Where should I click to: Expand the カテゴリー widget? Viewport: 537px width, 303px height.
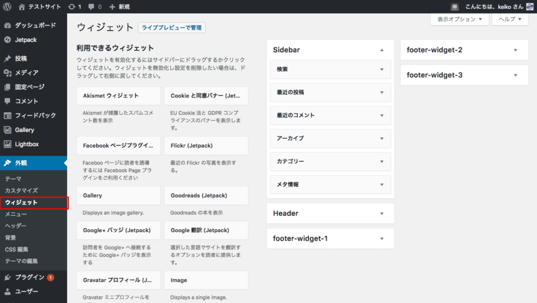click(x=382, y=161)
